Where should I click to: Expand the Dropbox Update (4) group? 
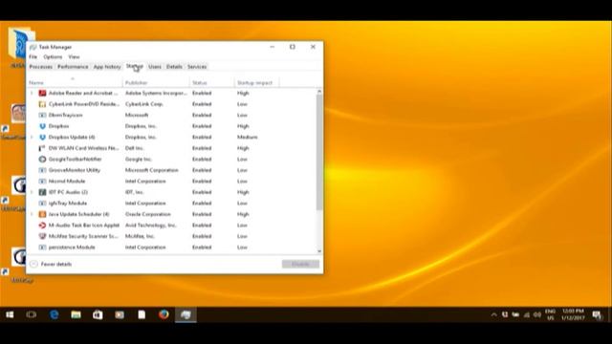tap(32, 138)
